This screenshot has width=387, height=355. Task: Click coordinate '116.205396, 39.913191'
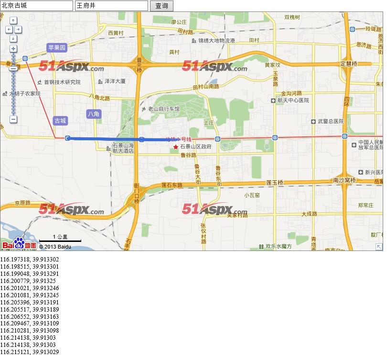[x=30, y=302]
